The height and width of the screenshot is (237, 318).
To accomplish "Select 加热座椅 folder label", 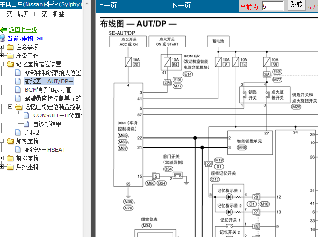I will (x=27, y=141).
